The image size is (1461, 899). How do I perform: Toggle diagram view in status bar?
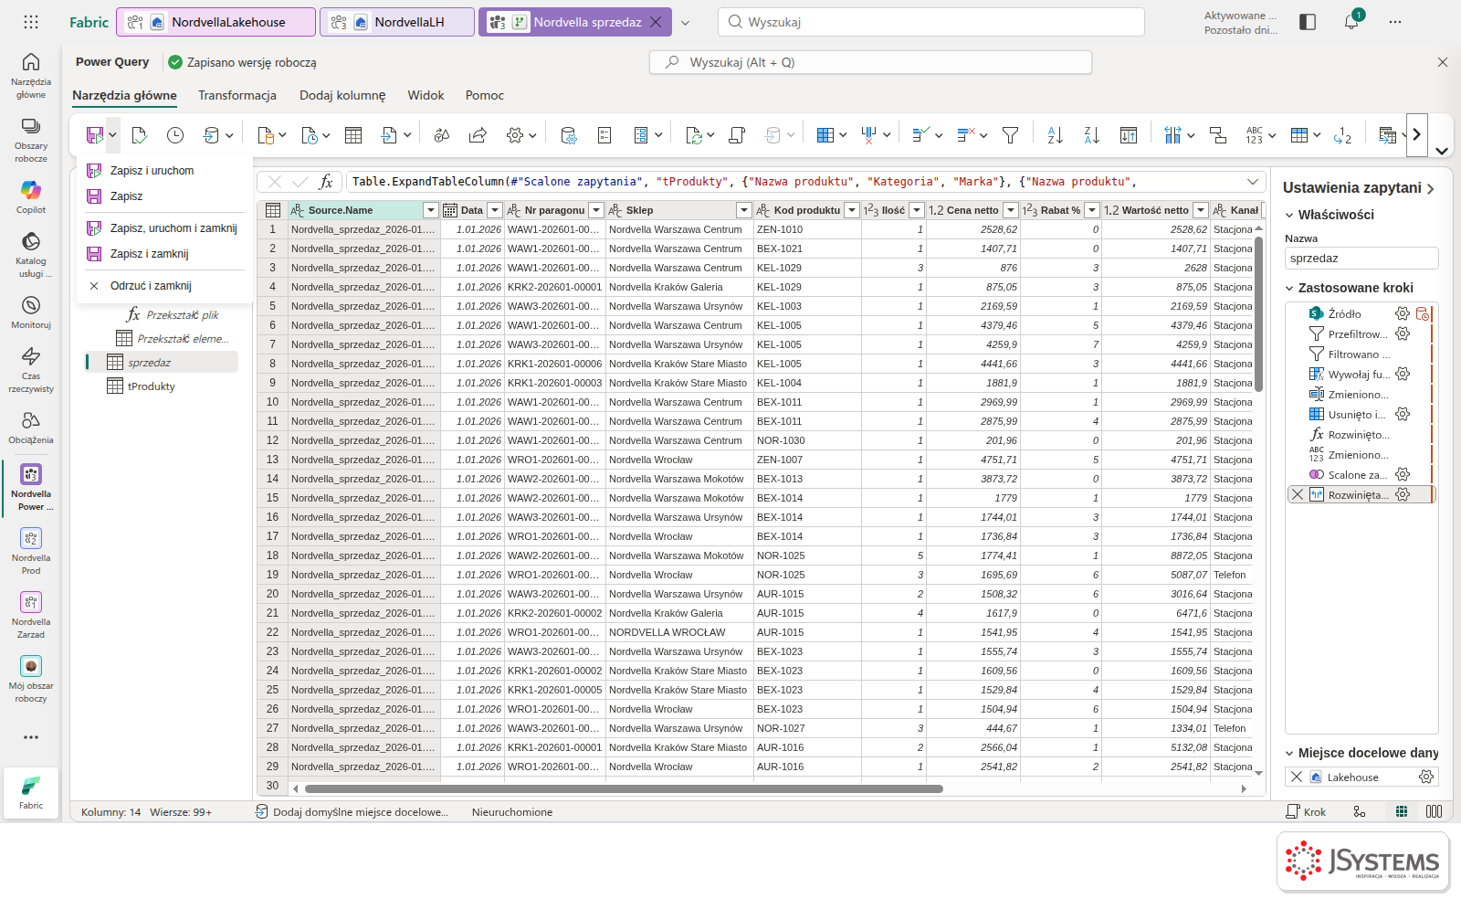point(1360,811)
